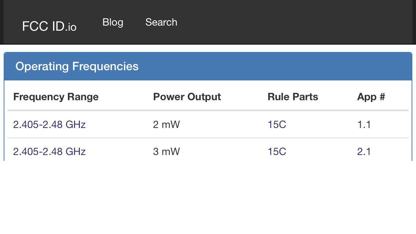This screenshot has height=234, width=416.
Task: Open first row's 2.405-2.48 GHz frequency link
Action: pos(49,125)
